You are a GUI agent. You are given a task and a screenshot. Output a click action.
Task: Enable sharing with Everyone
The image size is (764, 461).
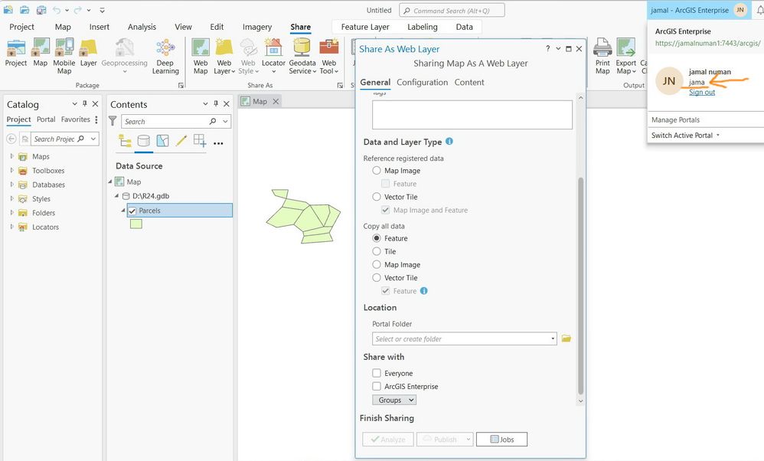coord(377,373)
